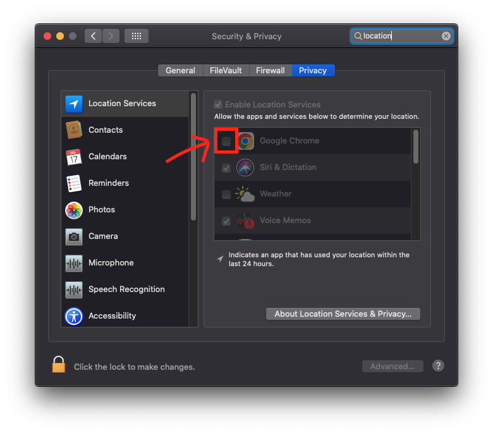Check the Weather location checkbox

(x=226, y=195)
